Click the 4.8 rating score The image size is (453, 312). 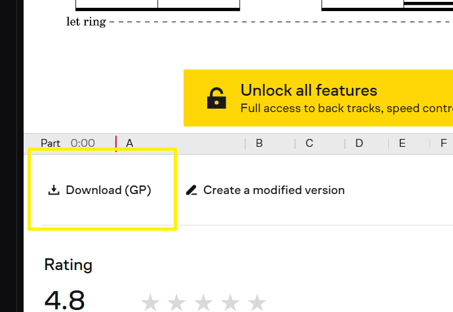(65, 300)
